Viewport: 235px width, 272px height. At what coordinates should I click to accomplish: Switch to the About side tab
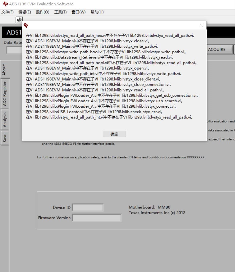point(4,70)
